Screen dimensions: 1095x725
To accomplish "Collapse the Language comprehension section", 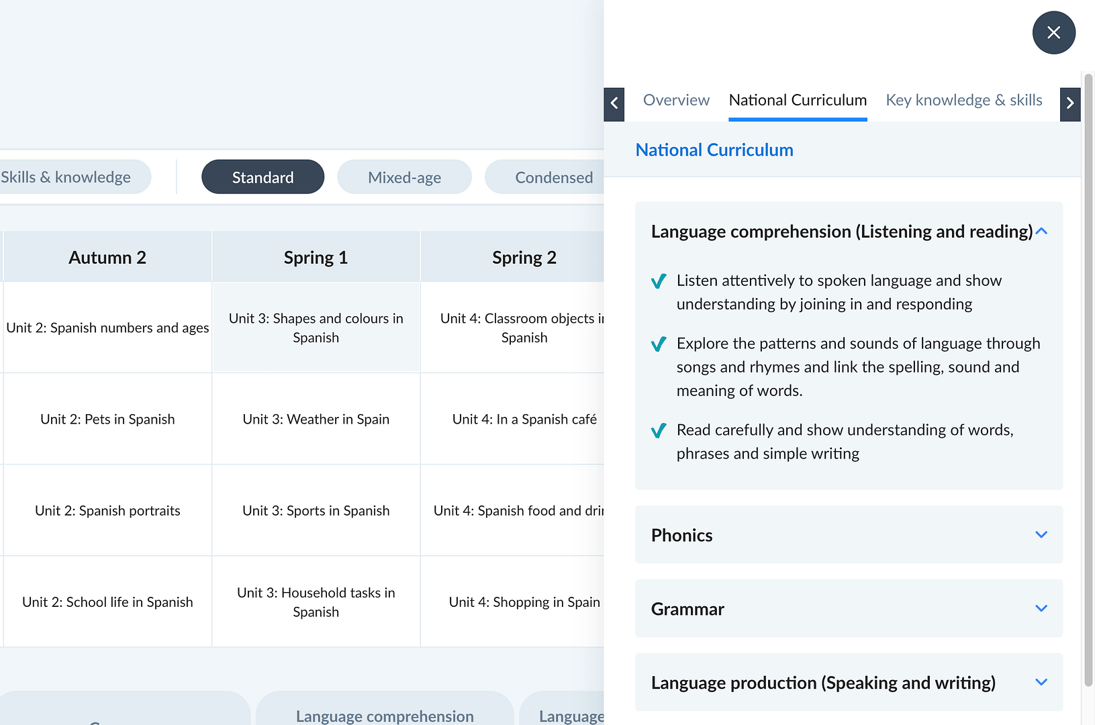I will pos(1041,232).
